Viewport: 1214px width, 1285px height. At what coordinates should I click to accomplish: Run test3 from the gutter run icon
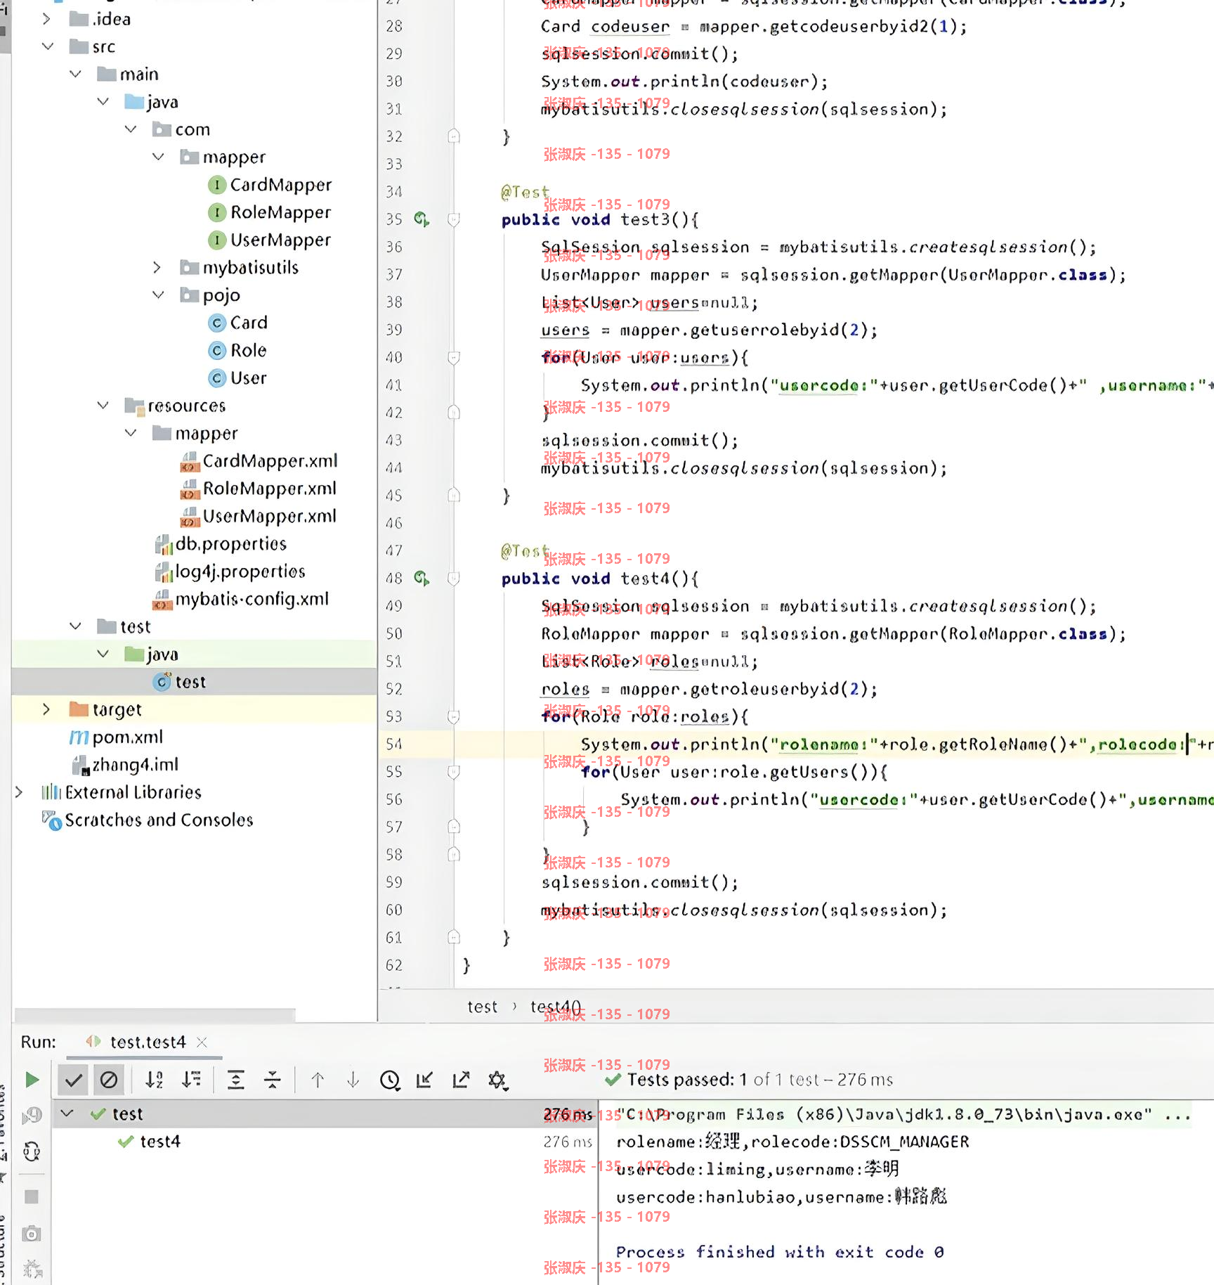[x=421, y=219]
